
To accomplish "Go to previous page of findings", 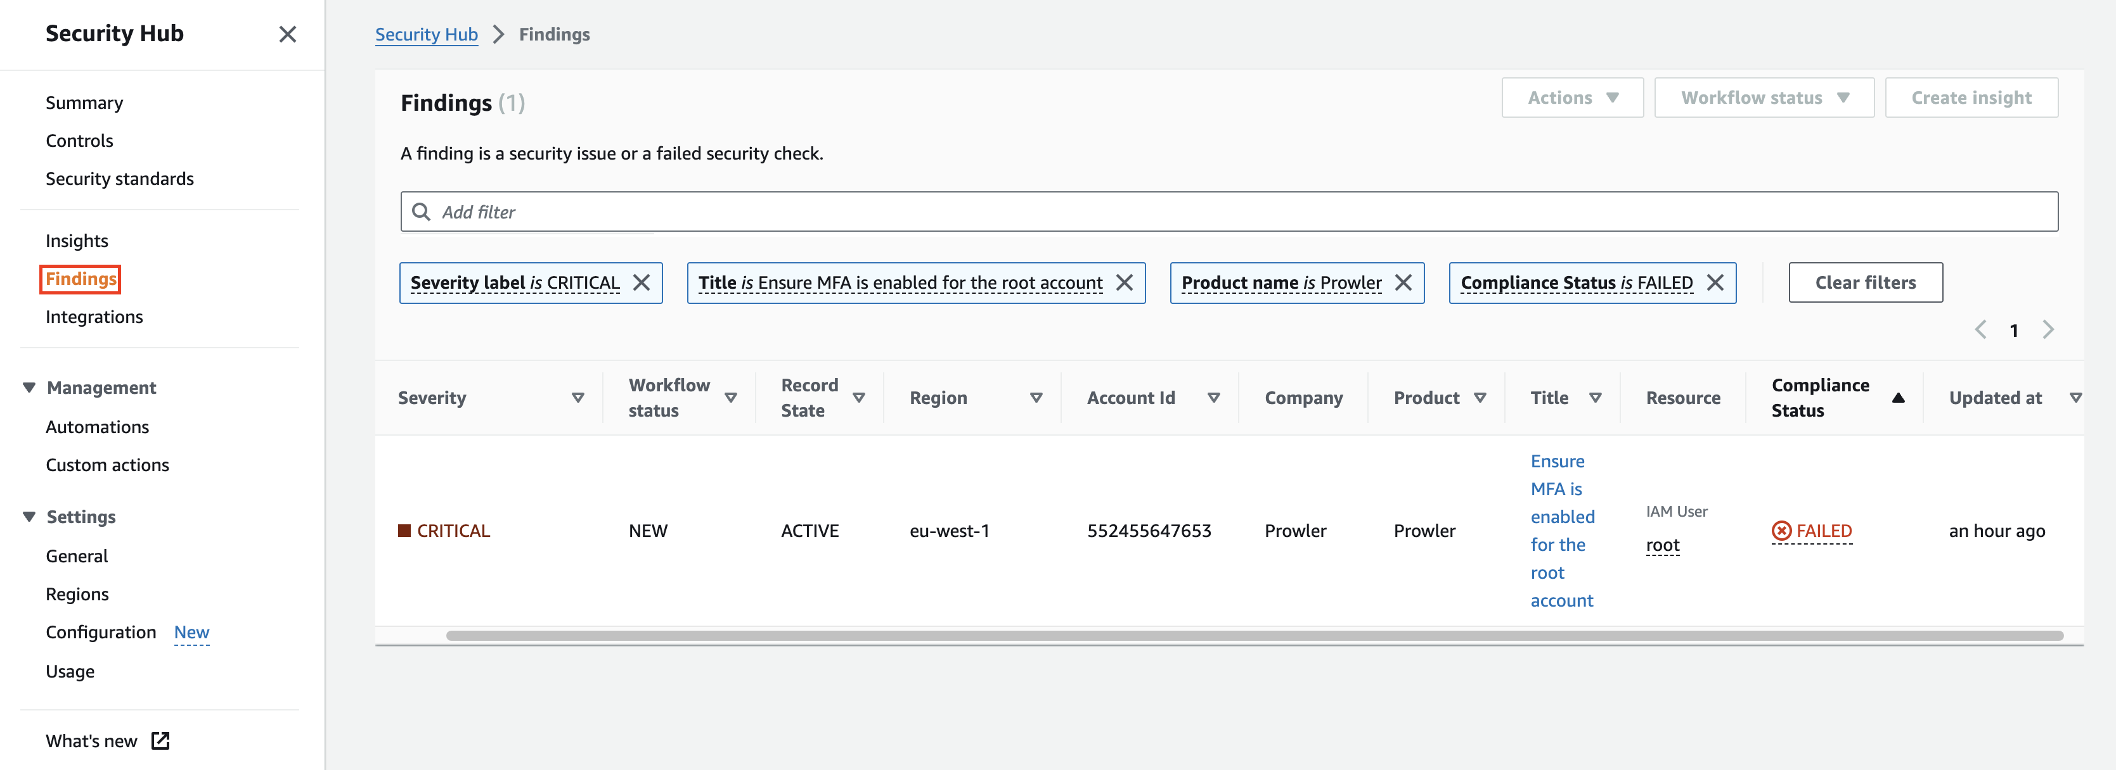I will [x=1980, y=330].
